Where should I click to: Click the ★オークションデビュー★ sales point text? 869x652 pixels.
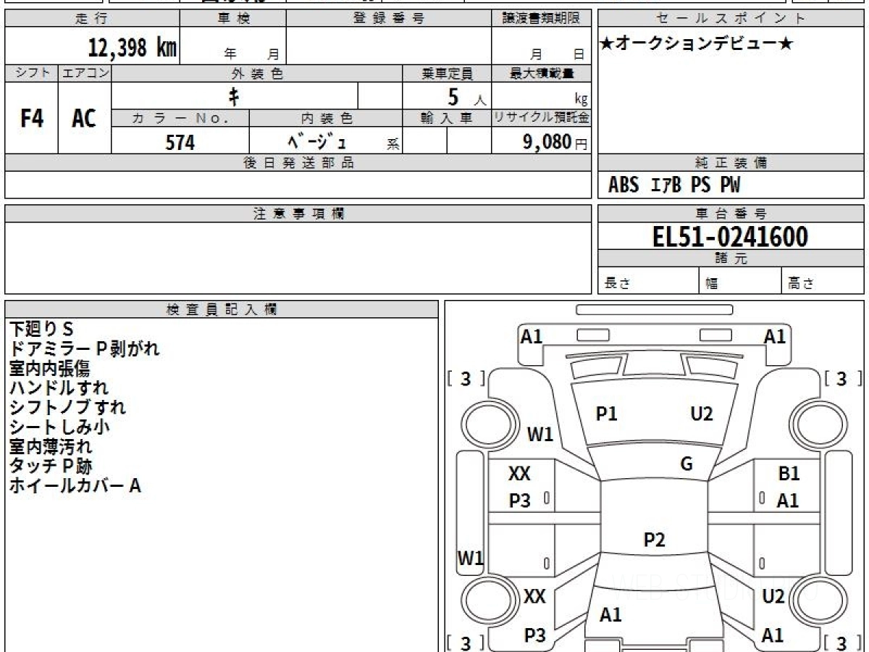pyautogui.click(x=697, y=44)
